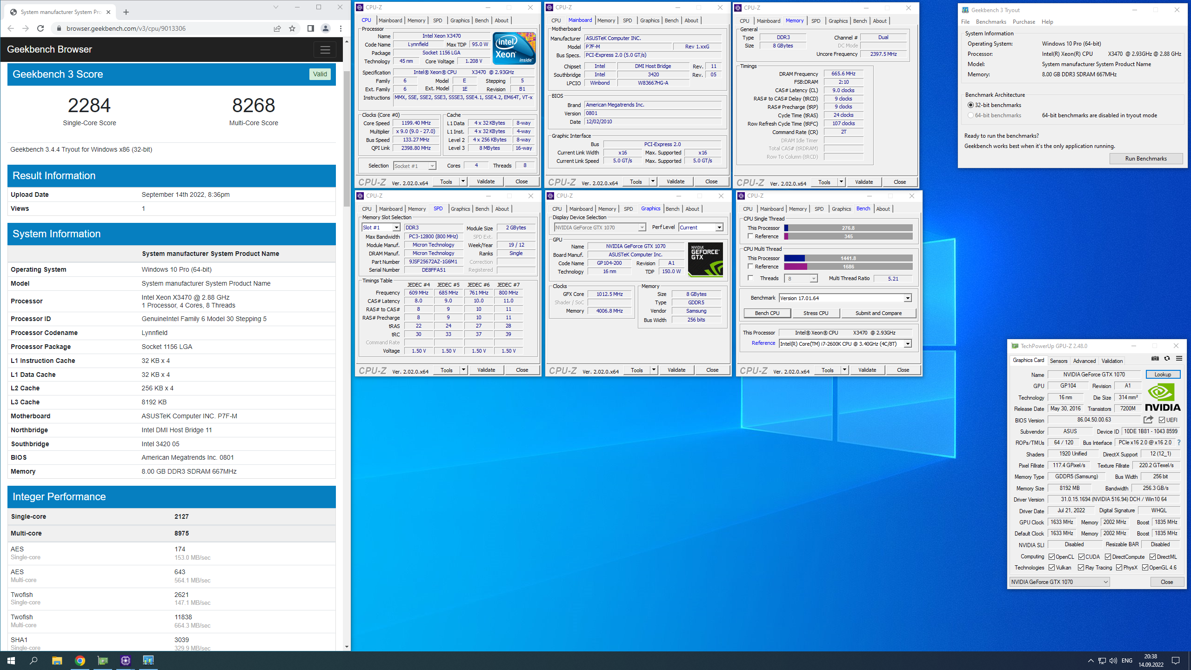1191x670 pixels.
Task: Click the Chrome page vertical scrollbar
Action: tap(347, 140)
